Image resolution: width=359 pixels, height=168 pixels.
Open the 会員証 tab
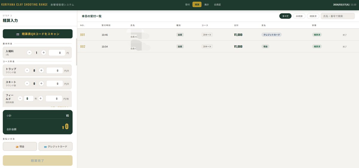point(217,4)
